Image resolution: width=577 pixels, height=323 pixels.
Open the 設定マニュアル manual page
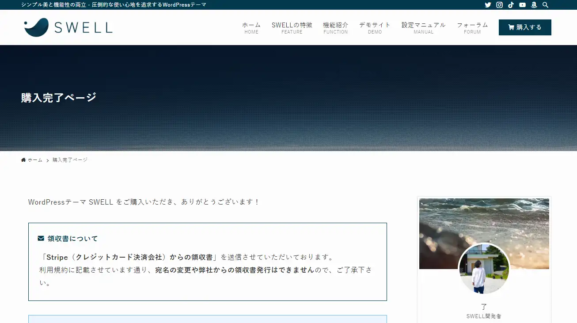(x=423, y=27)
